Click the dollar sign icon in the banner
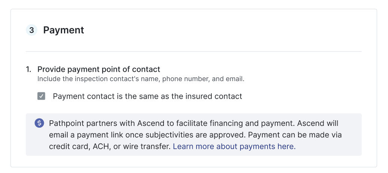388x173 pixels. point(39,123)
